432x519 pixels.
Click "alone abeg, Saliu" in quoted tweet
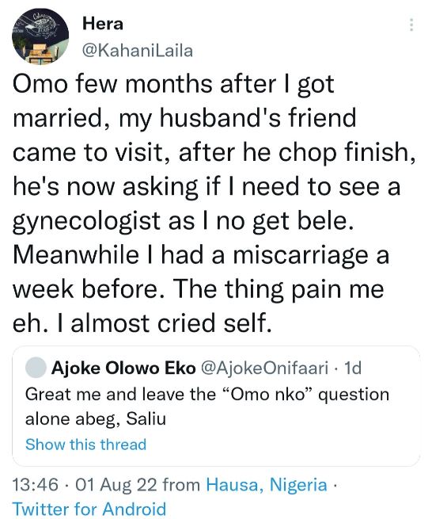coord(96,419)
